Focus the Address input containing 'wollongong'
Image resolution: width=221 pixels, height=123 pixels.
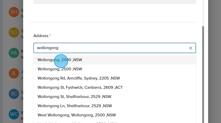pos(110,48)
